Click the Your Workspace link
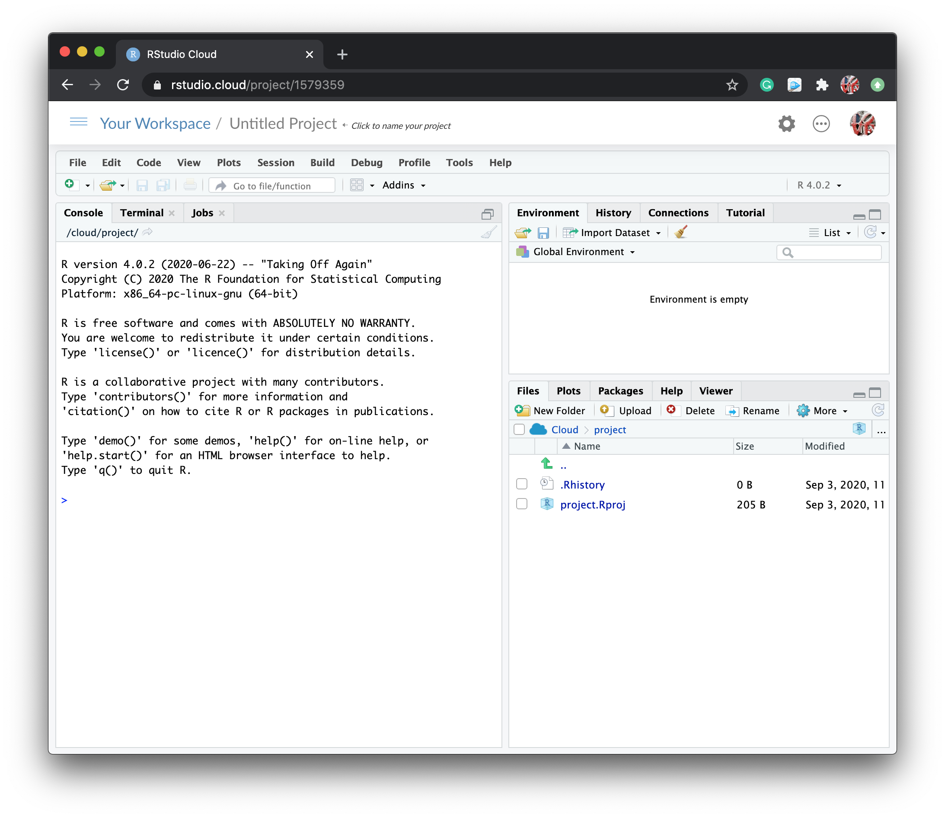Image resolution: width=945 pixels, height=818 pixels. 155,124
